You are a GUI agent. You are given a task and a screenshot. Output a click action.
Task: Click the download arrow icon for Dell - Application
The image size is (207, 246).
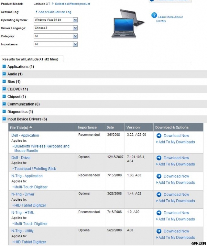(159, 136)
